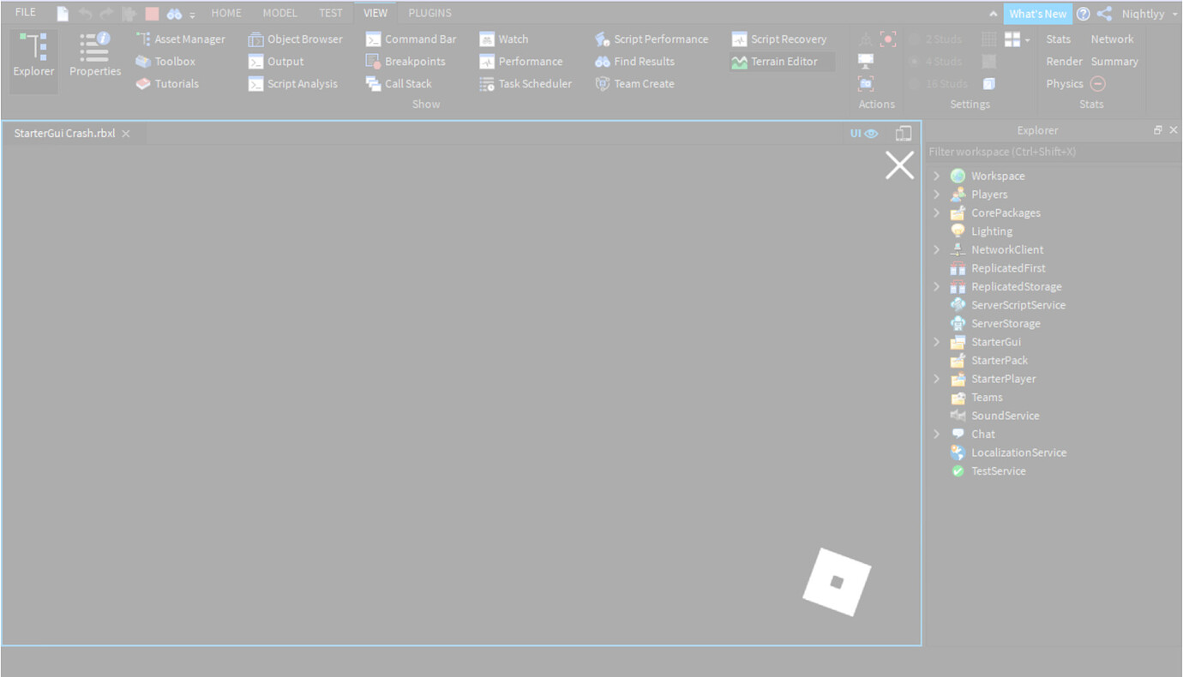This screenshot has height=677, width=1183.
Task: Open the Niqhtlyy account dropdown
Action: (x=1150, y=14)
